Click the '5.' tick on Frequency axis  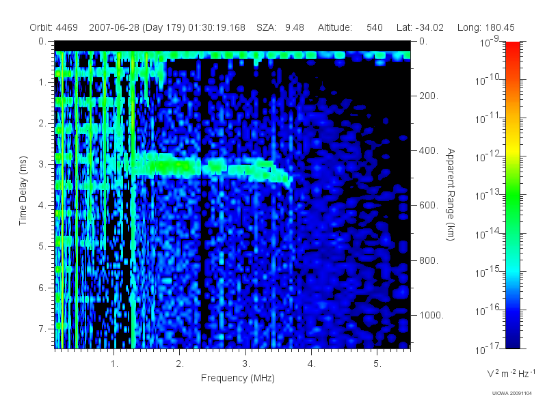tap(377, 364)
